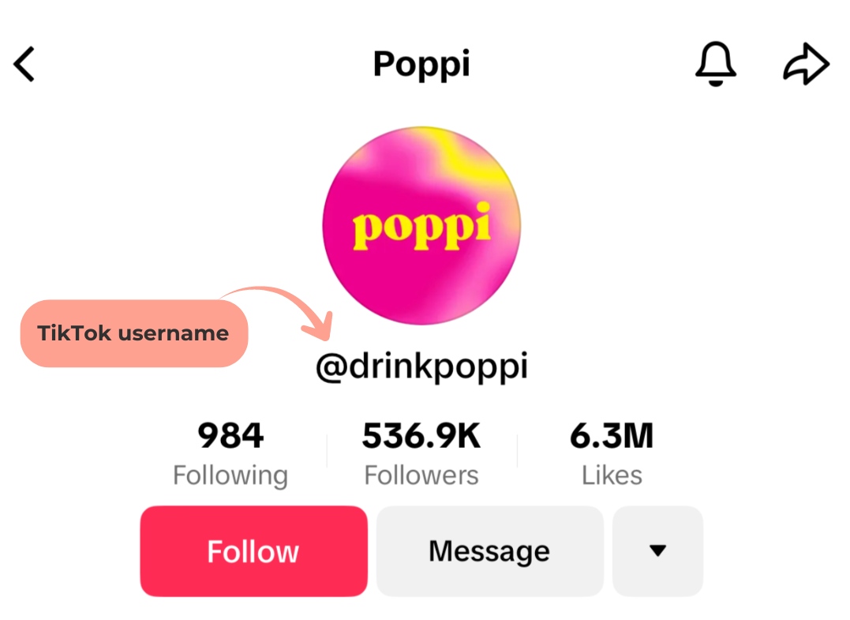Select the TikTok username callout bubble
The image size is (850, 620).
134,333
